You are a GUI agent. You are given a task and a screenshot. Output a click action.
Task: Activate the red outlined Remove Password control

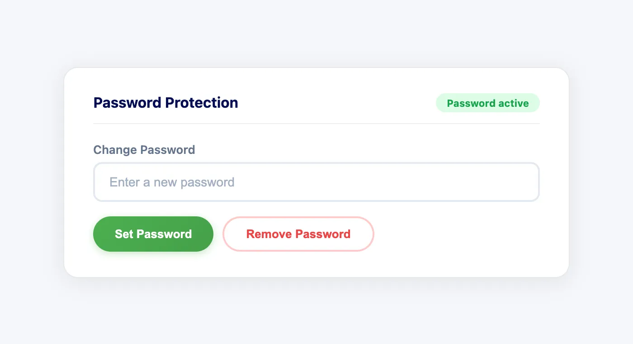click(x=298, y=234)
